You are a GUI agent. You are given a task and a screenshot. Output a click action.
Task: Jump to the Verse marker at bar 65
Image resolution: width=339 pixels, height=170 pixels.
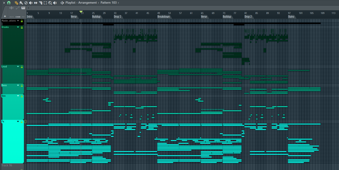[x=204, y=17]
